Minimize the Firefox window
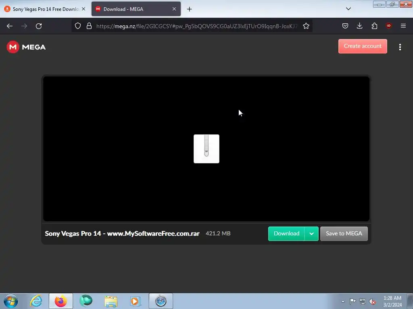Viewport: 413px width, 309px height. point(379,4)
